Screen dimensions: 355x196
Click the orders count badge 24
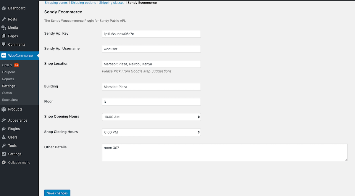tap(16, 65)
